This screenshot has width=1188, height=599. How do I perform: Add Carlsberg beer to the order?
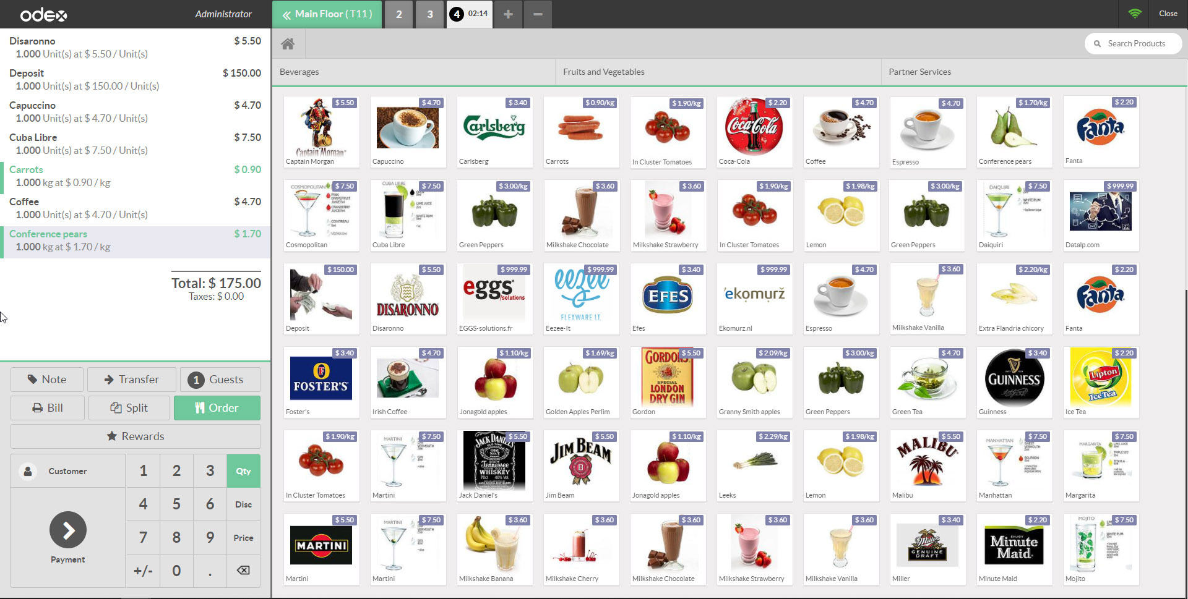click(x=494, y=131)
